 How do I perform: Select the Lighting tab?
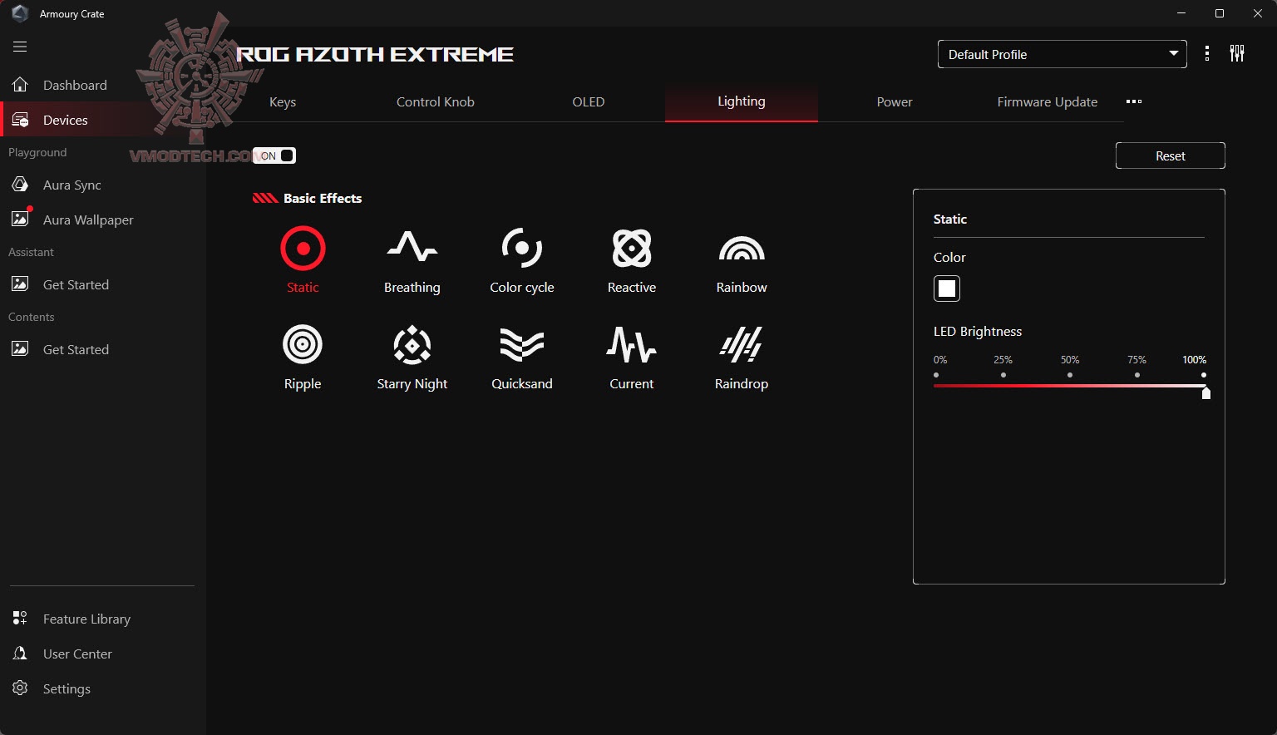(x=742, y=101)
